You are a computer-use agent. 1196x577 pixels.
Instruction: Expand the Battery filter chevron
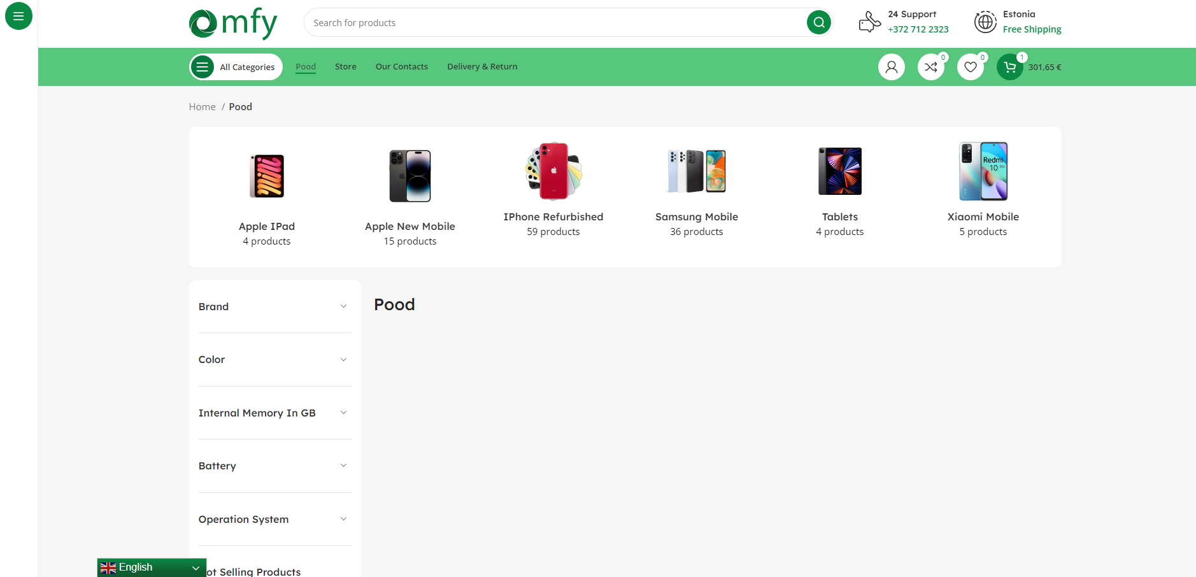click(x=343, y=466)
